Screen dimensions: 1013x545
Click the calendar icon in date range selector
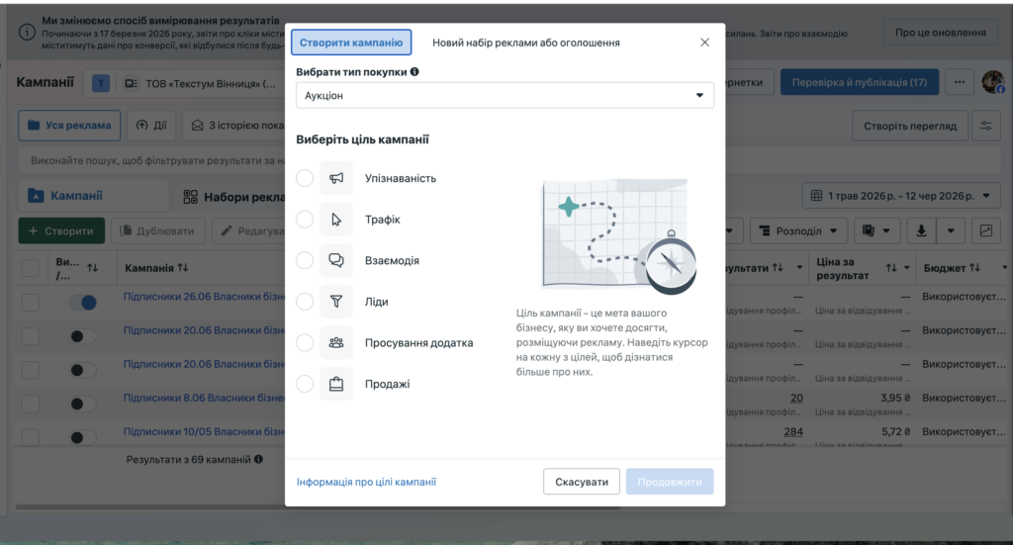coord(816,196)
